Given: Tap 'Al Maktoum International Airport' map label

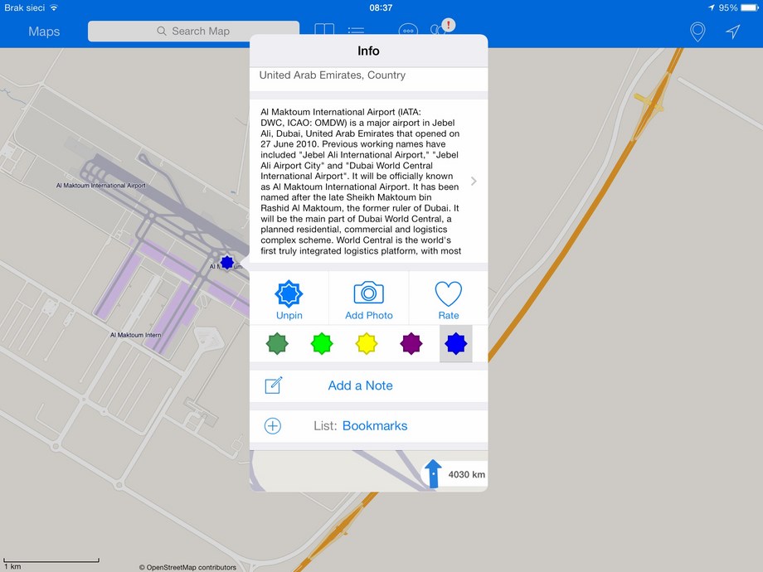Looking at the screenshot, I should coord(100,186).
